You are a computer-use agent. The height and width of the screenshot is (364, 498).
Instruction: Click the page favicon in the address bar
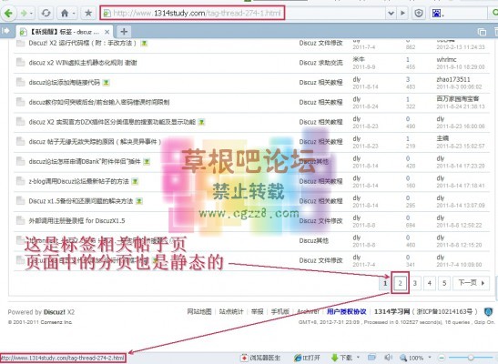coord(107,14)
